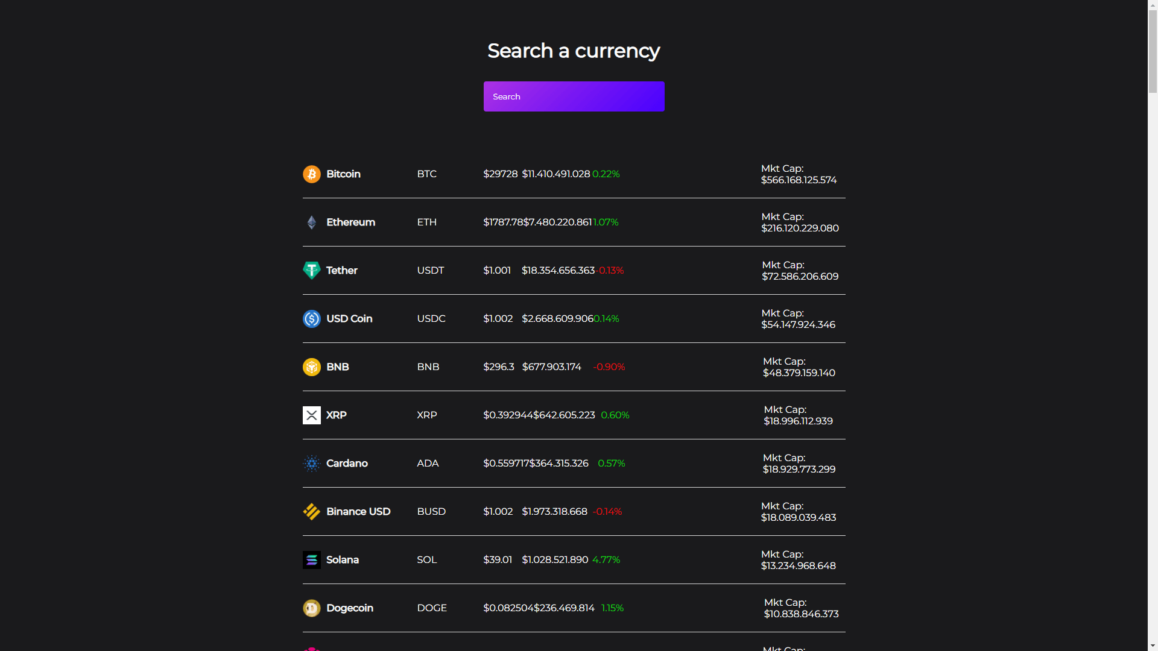Click Bitcoin volume $11.410.491.028
Viewport: 1158px width, 651px height.
coord(556,174)
